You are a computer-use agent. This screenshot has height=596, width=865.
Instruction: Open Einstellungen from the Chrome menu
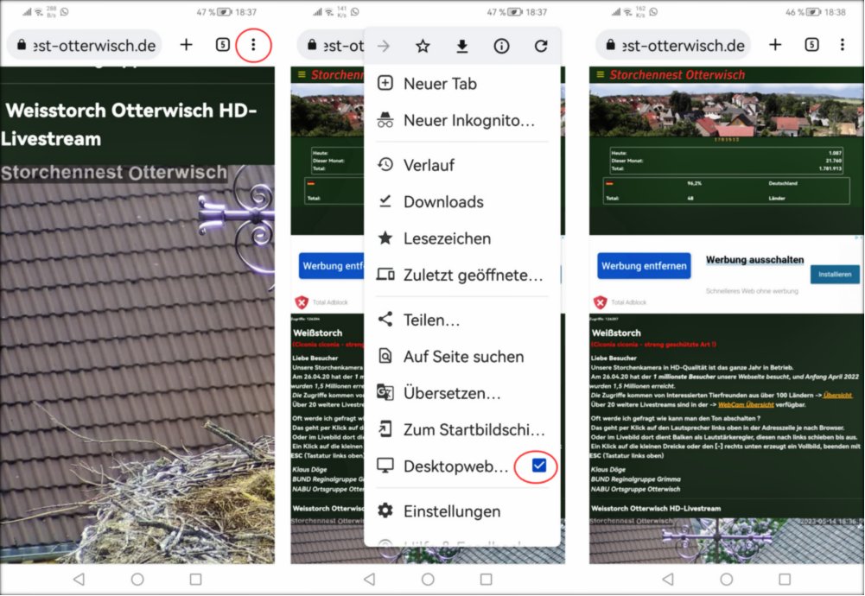pyautogui.click(x=453, y=511)
